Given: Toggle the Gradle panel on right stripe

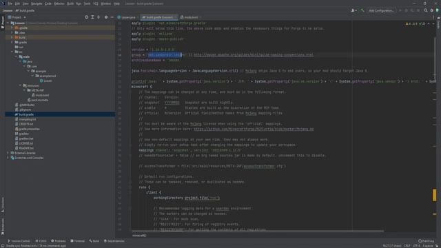Looking at the screenshot, I should (438, 23).
